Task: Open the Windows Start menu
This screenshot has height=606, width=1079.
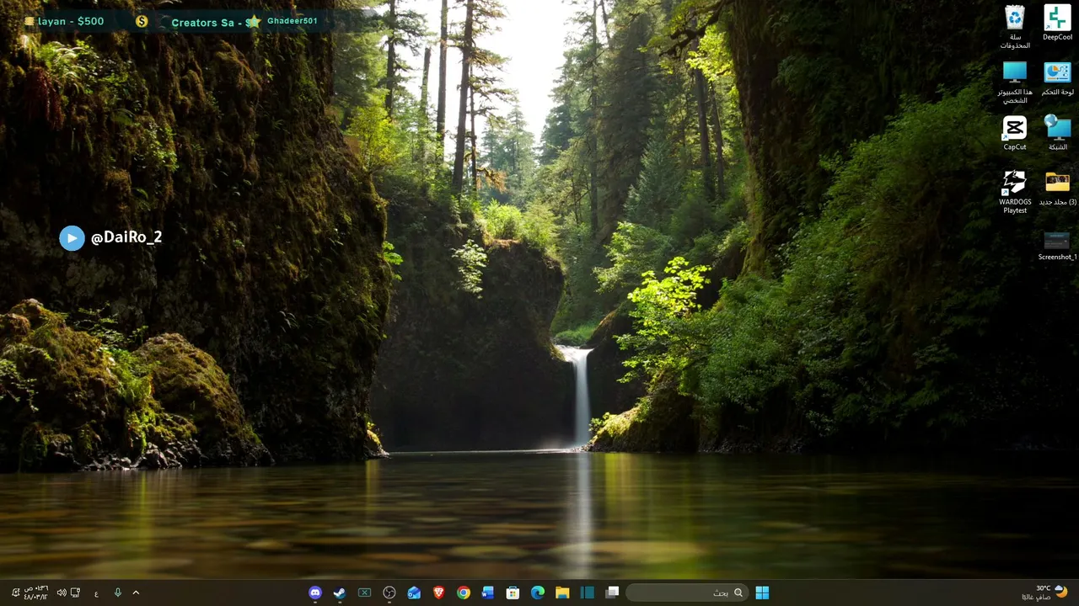Action: pos(762,593)
